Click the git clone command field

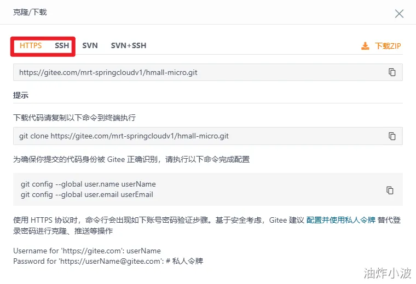coord(208,136)
